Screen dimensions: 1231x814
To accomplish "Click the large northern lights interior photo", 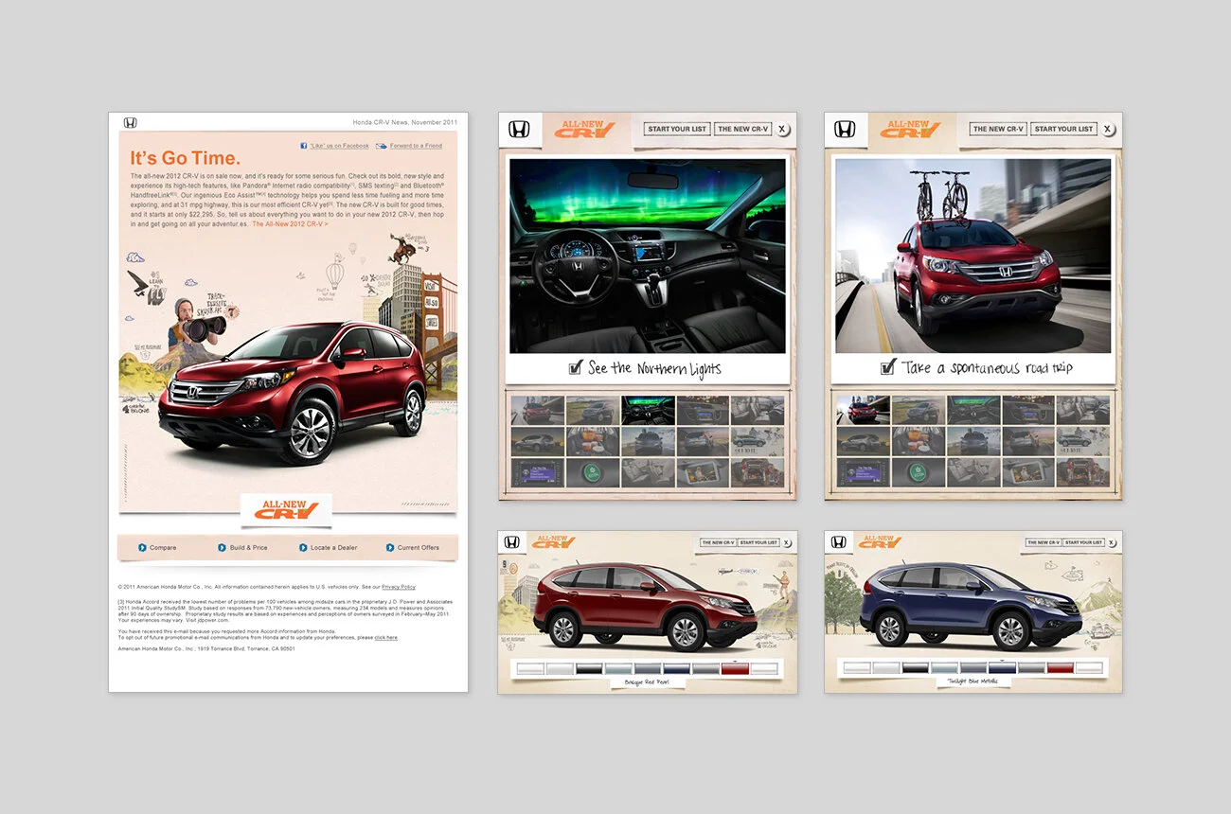I will [x=648, y=256].
